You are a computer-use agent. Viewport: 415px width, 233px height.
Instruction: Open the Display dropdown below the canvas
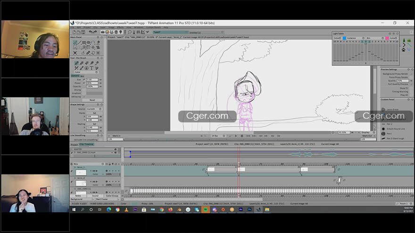[x=368, y=132]
